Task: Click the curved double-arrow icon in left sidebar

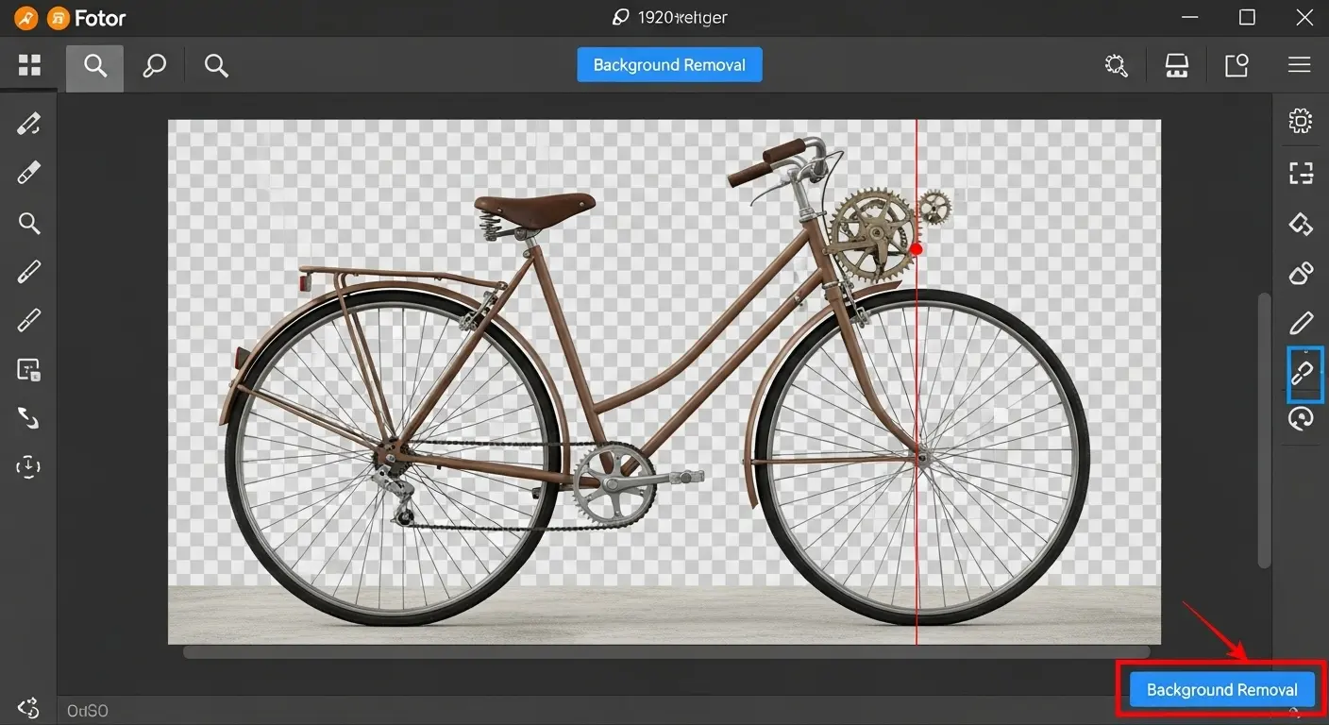Action: point(29,418)
